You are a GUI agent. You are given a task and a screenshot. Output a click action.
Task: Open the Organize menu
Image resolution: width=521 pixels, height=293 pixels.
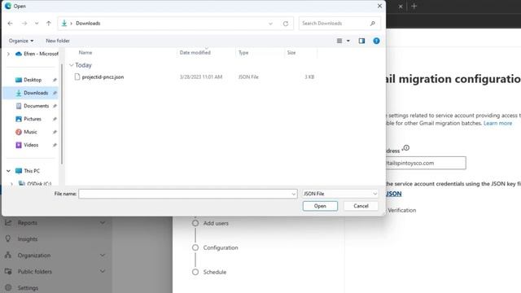pos(21,41)
